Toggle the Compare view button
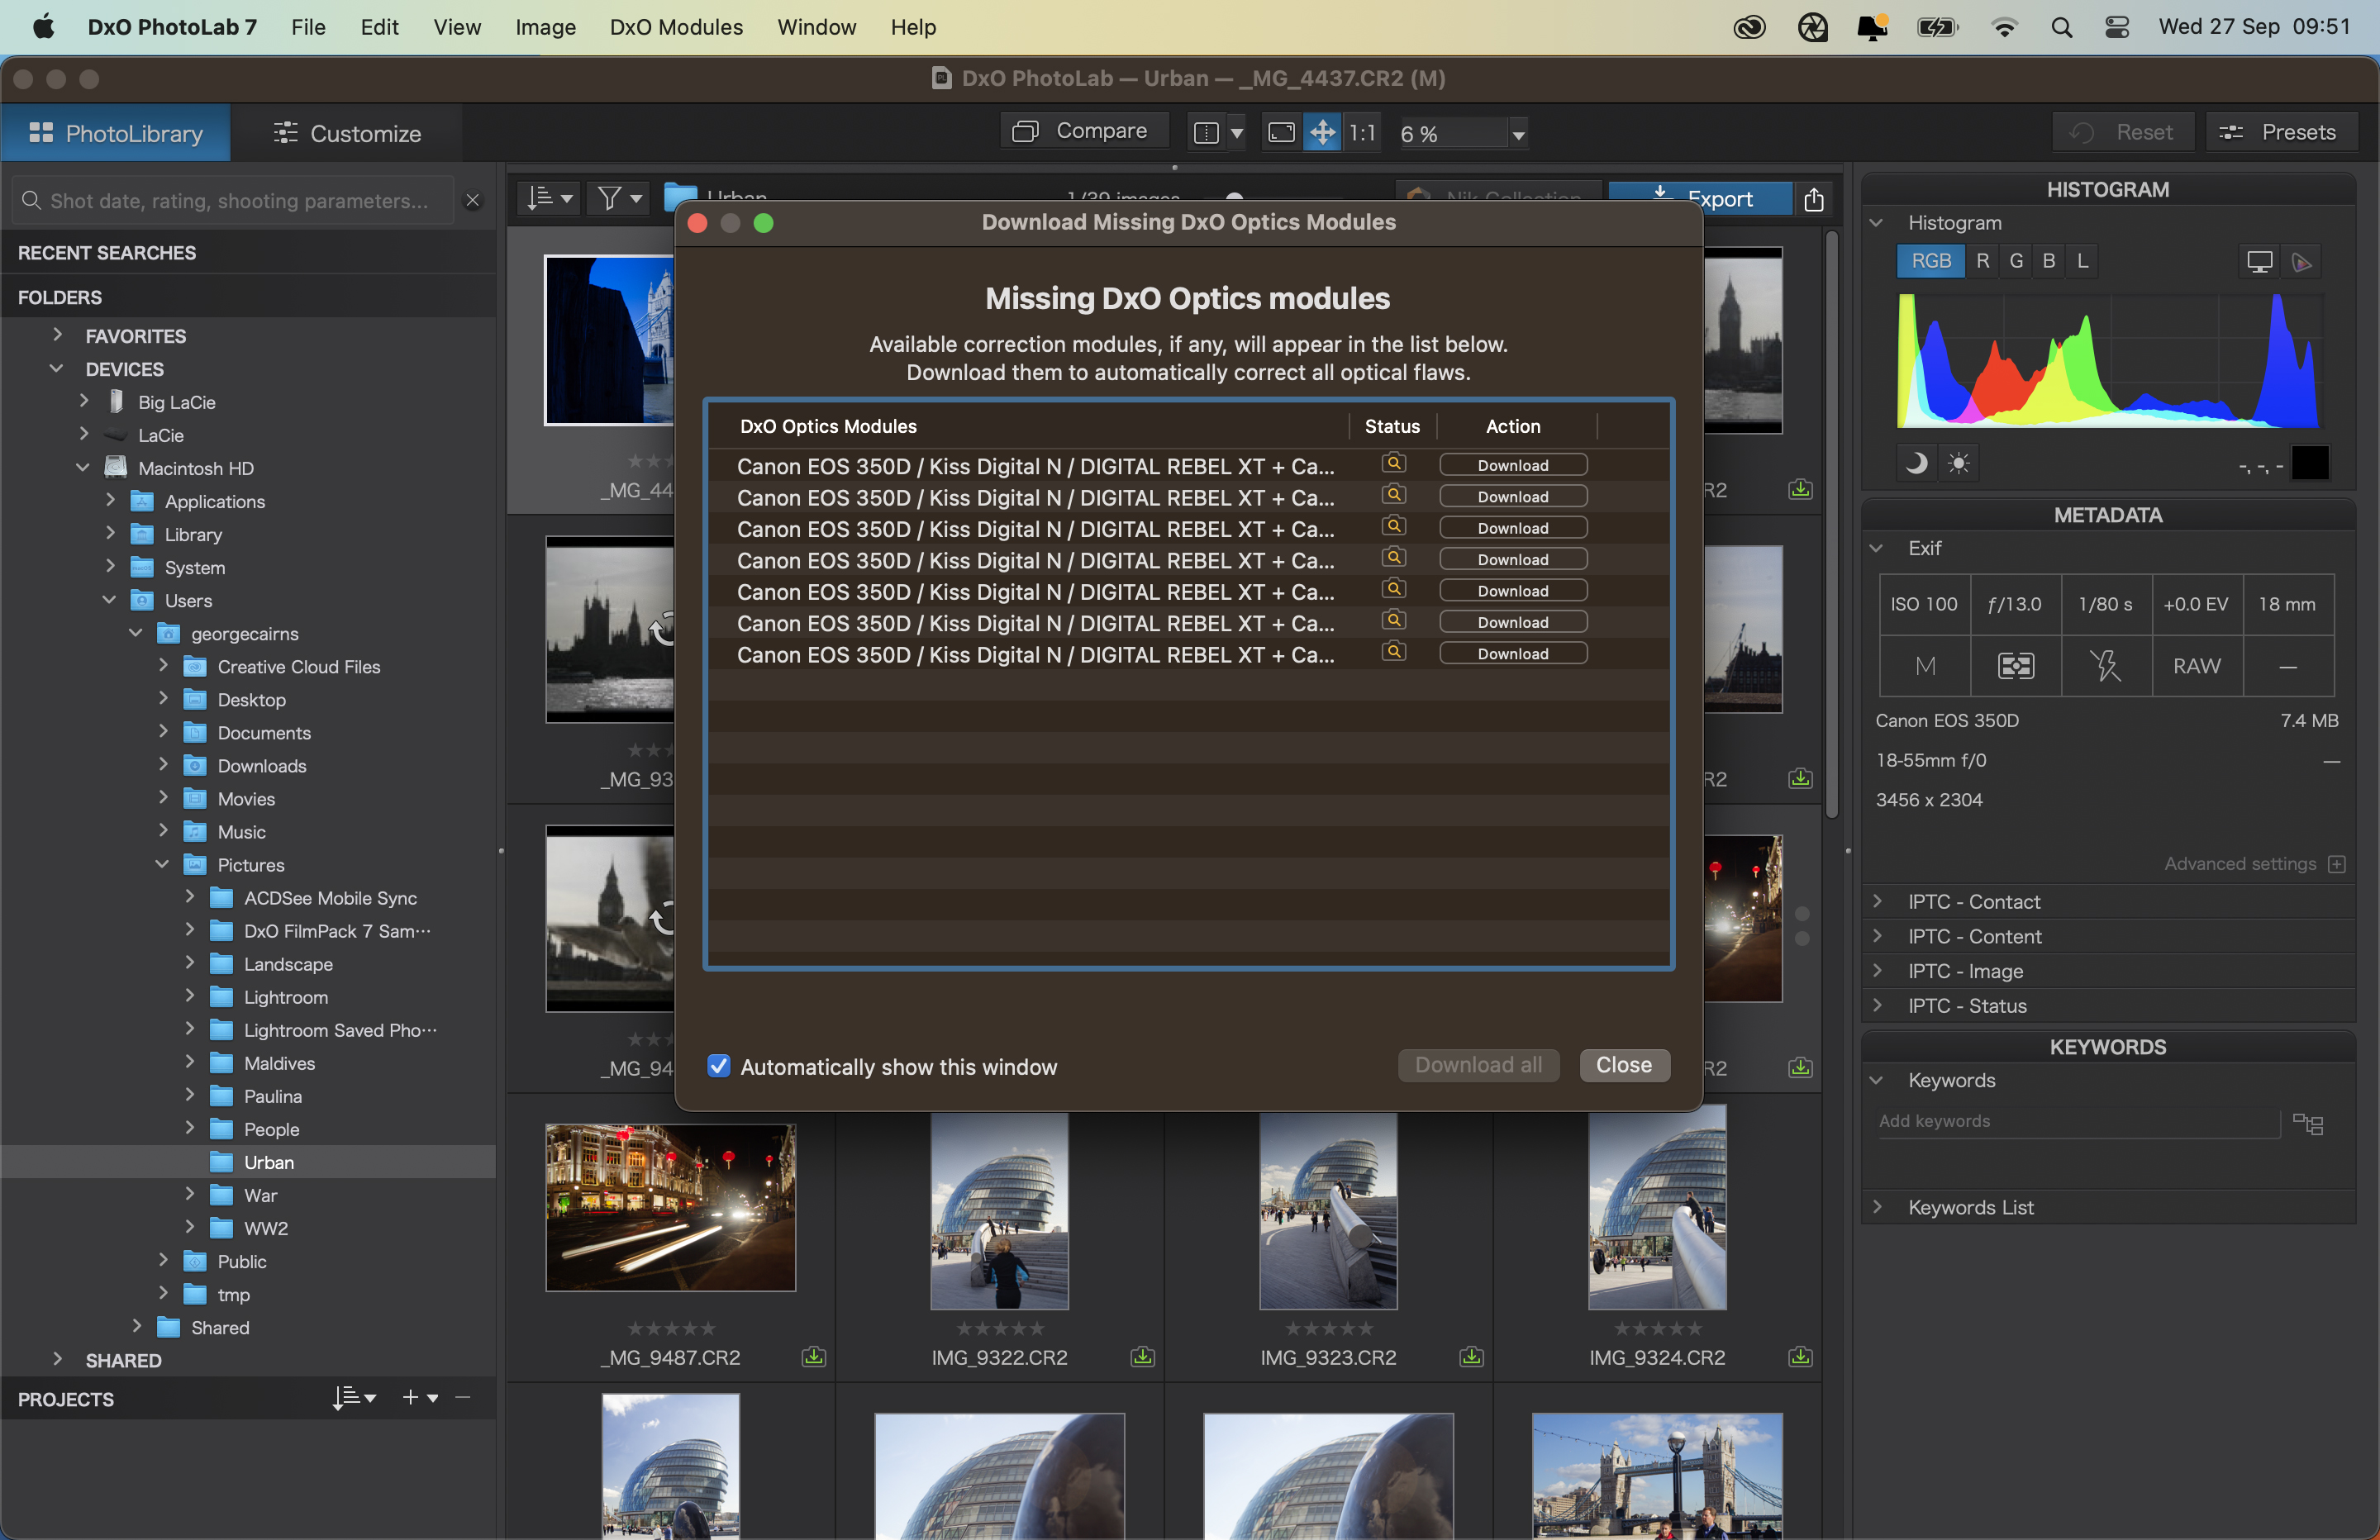Image resolution: width=2380 pixels, height=1540 pixels. coord(1083,131)
